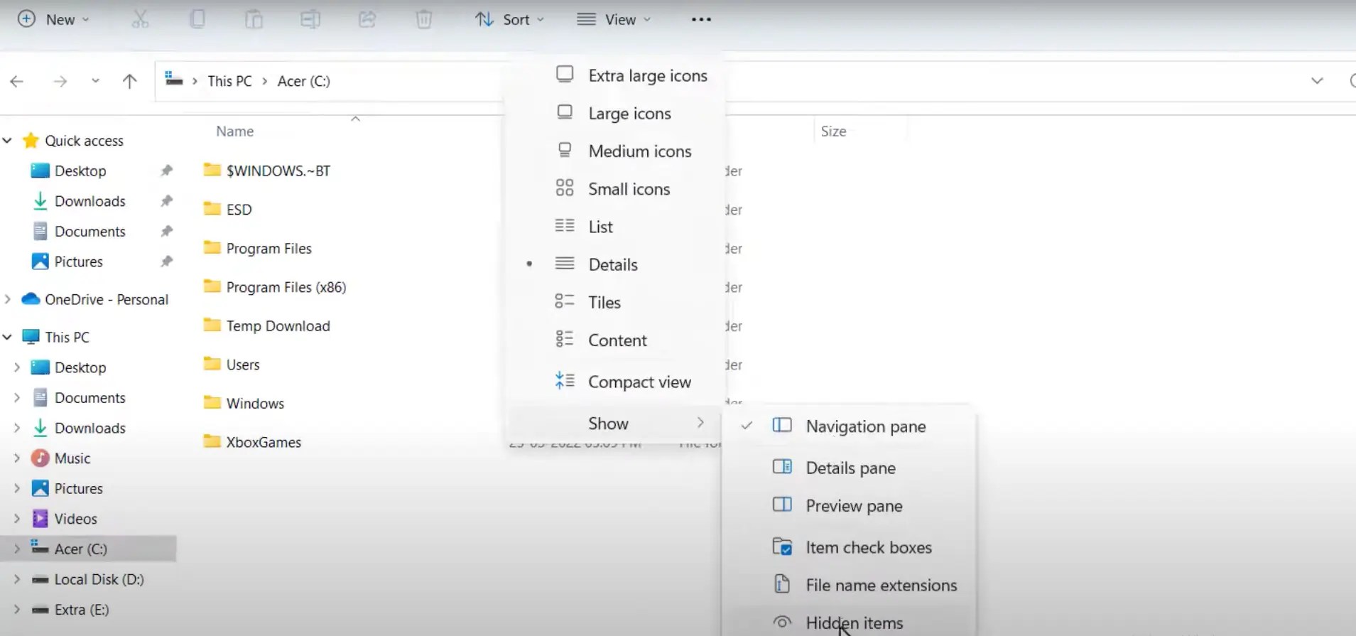Go back with the left arrow
Image resolution: width=1356 pixels, height=636 pixels.
coord(17,81)
